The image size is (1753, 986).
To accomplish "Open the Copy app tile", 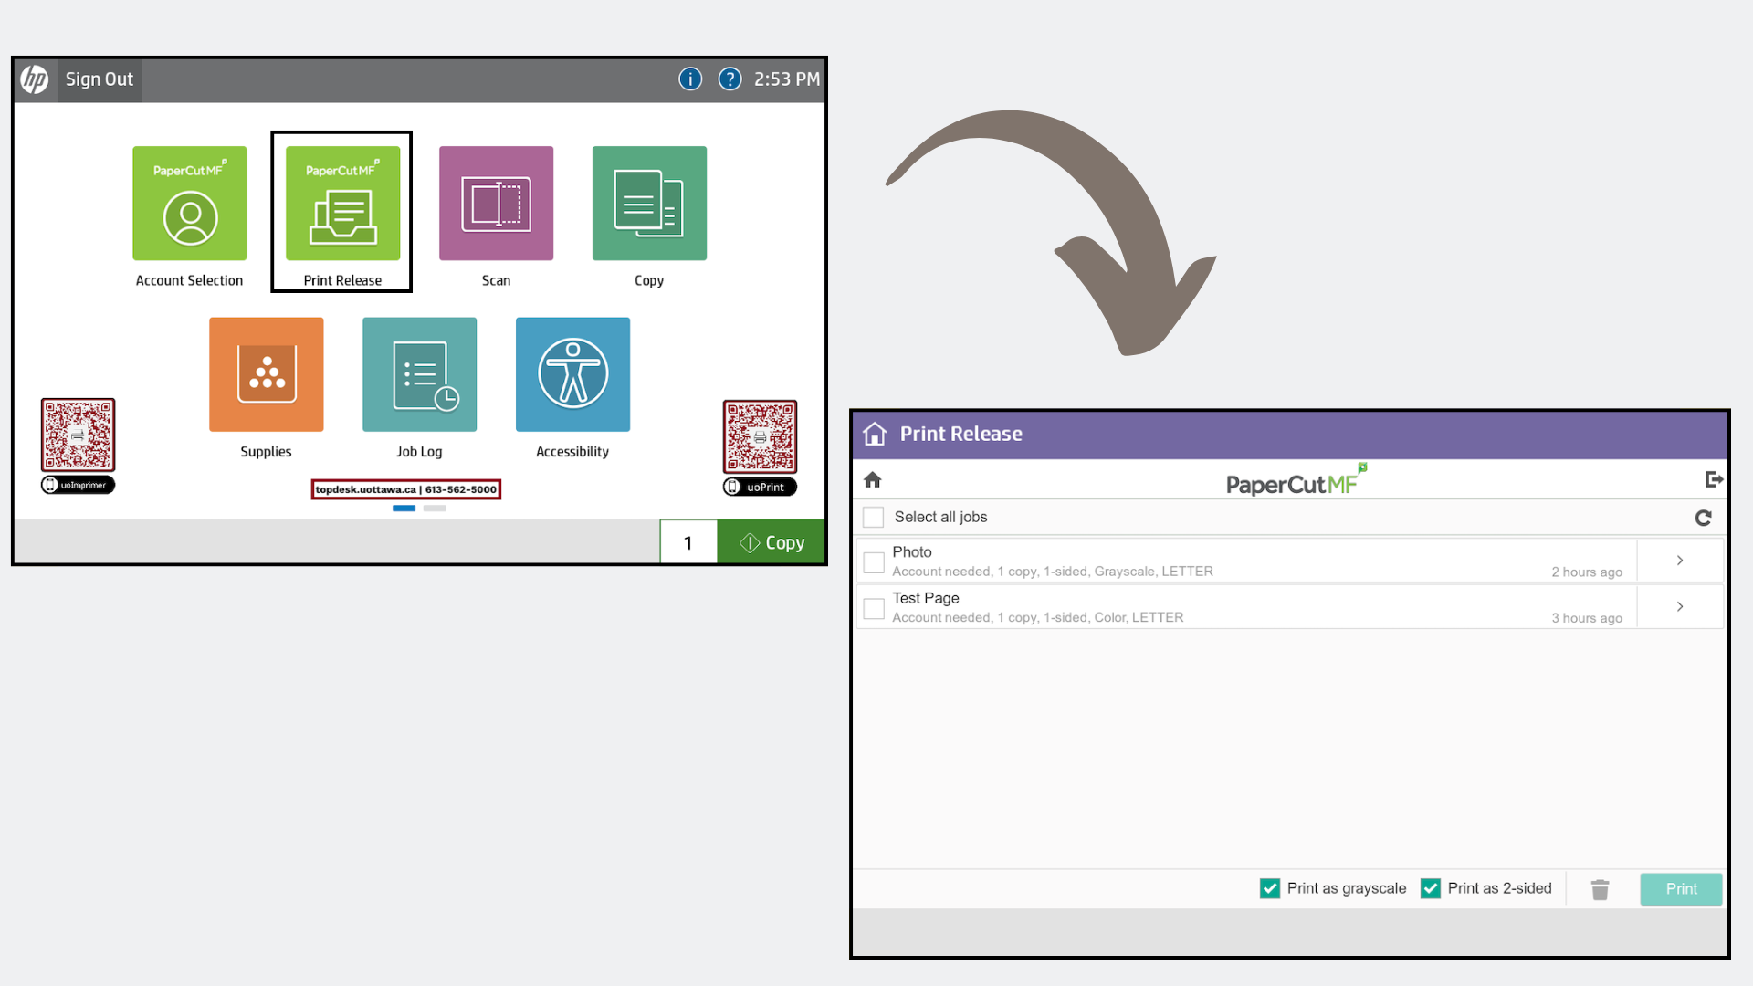I will coord(649,204).
